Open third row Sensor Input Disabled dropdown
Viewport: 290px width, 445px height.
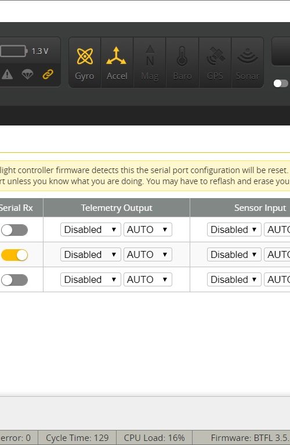pos(234,279)
